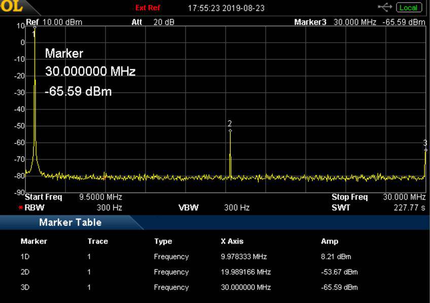This screenshot has width=430, height=303.
Task: Select the 3D marker row
Action: 25,287
